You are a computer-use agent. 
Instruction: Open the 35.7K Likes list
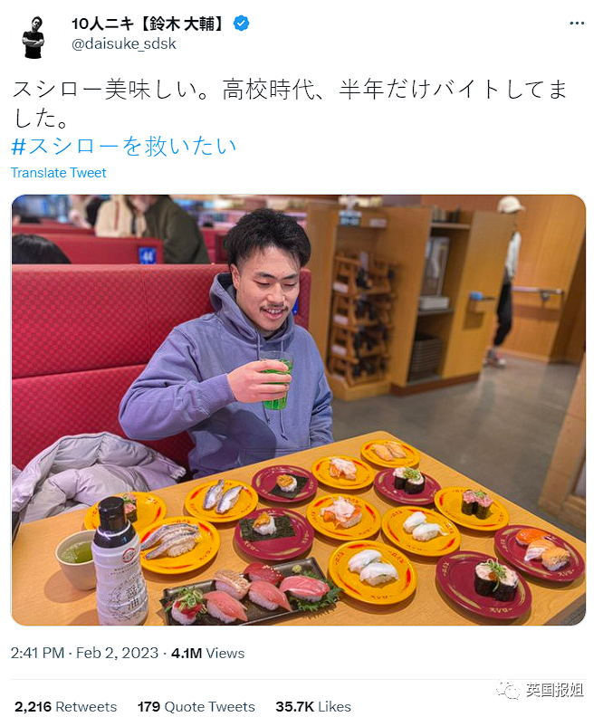tap(313, 706)
